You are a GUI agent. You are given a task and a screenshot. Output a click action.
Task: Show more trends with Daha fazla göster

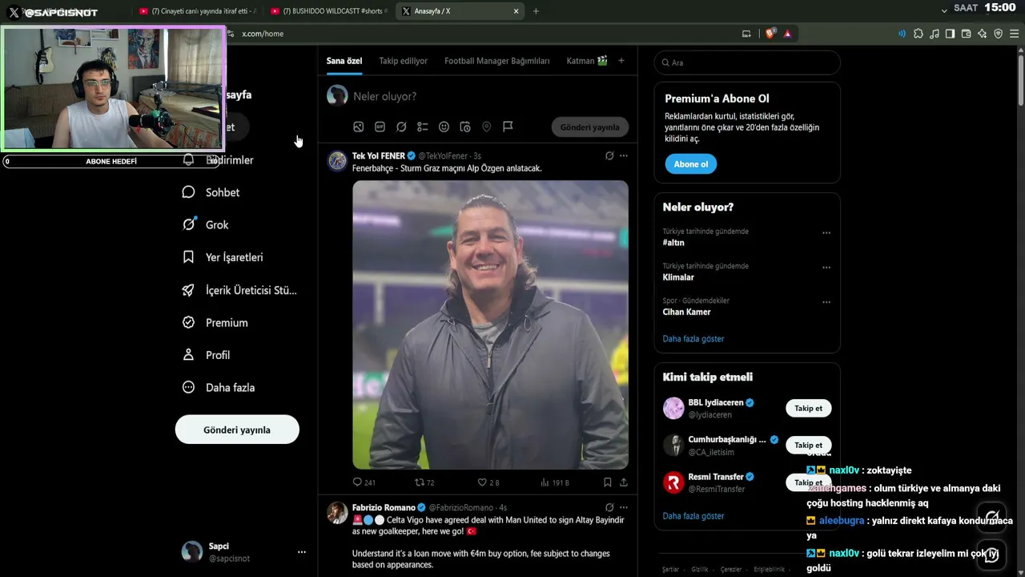[x=693, y=339]
